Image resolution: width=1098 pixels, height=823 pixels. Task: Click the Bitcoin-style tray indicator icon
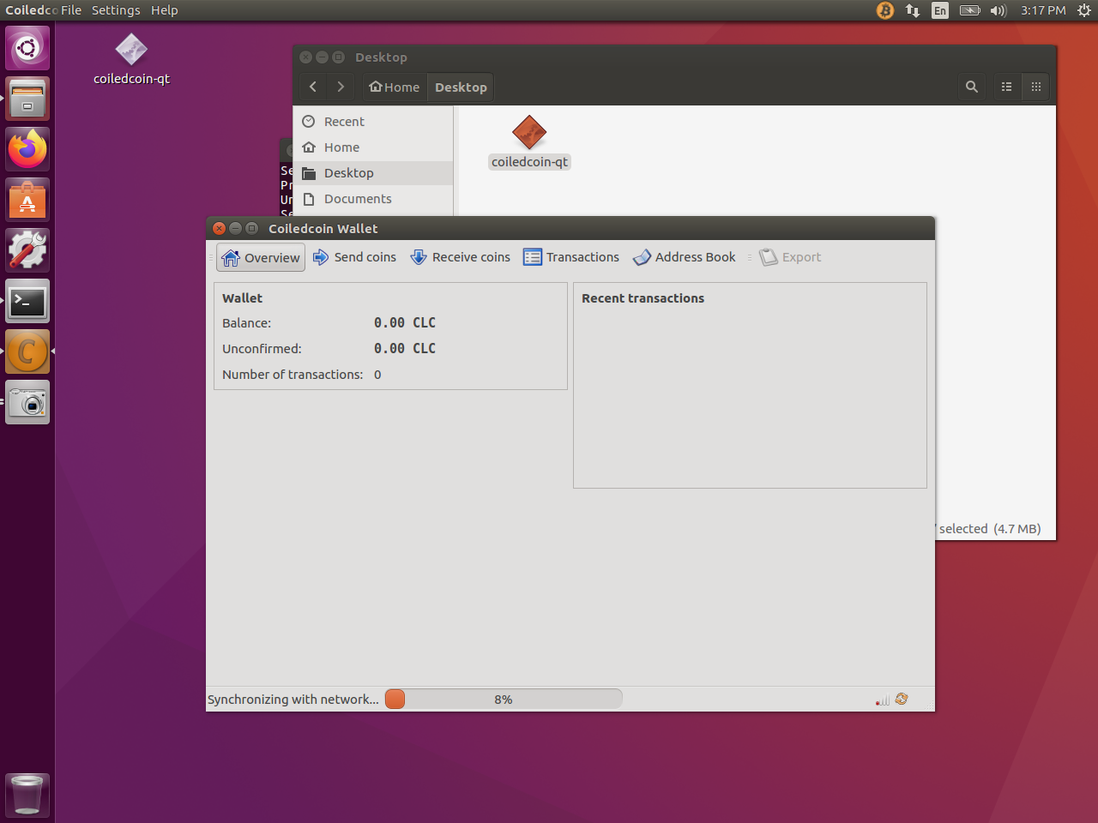click(885, 10)
